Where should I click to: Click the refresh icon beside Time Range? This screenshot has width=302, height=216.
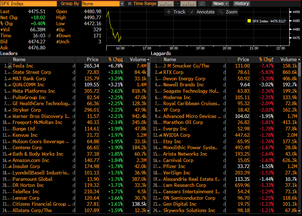[x=202, y=4]
